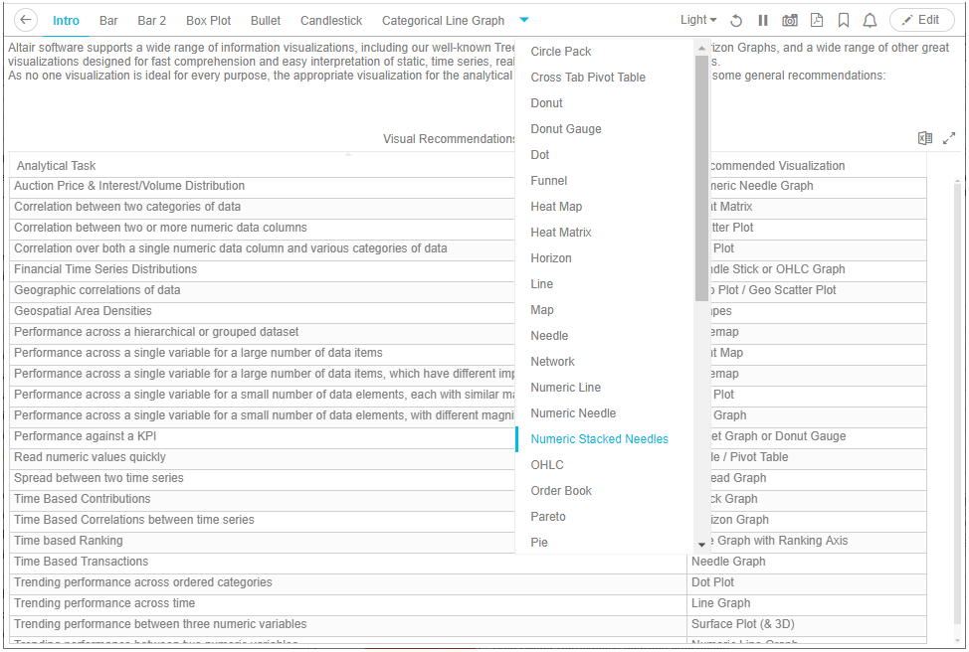Select 'Financial Time Series Distributions' cell
The width and height of the screenshot is (969, 652).
(263, 269)
